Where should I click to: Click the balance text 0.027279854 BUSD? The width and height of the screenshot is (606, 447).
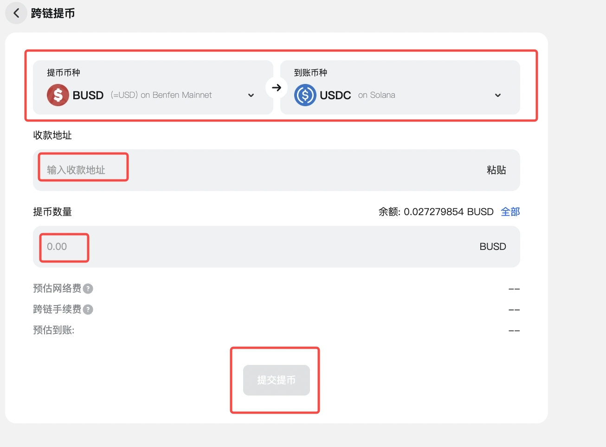point(449,212)
